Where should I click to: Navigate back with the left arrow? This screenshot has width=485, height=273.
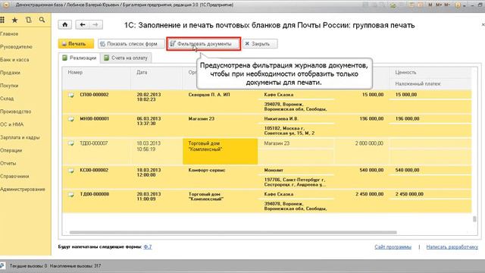[x=83, y=25]
